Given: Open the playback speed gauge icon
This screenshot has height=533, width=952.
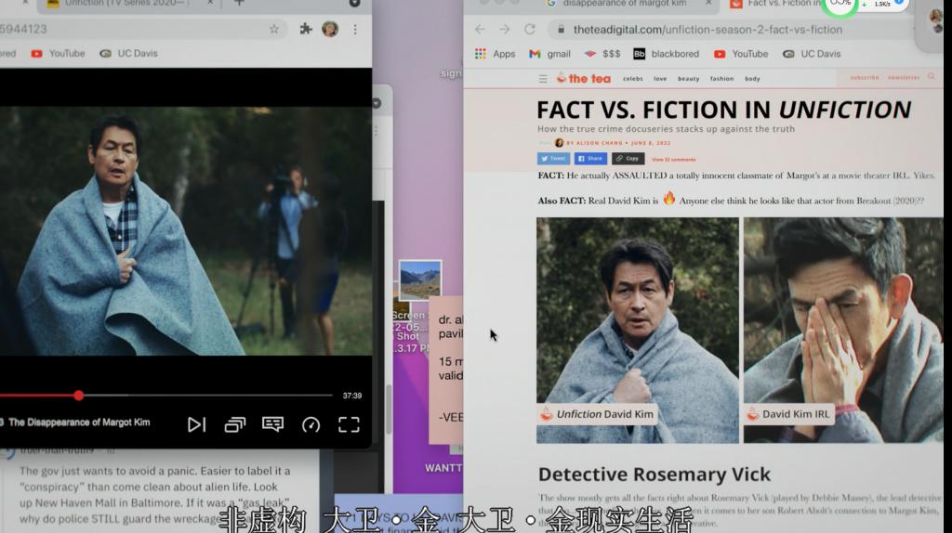Looking at the screenshot, I should [x=311, y=424].
